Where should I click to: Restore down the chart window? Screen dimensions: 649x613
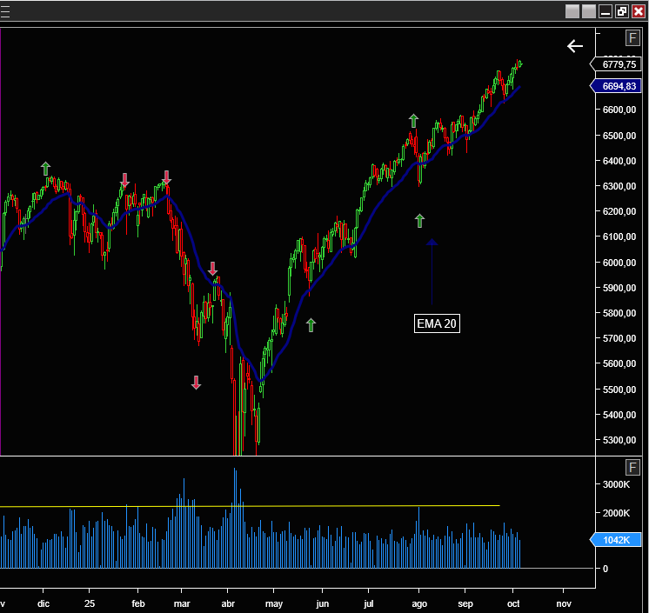point(621,11)
